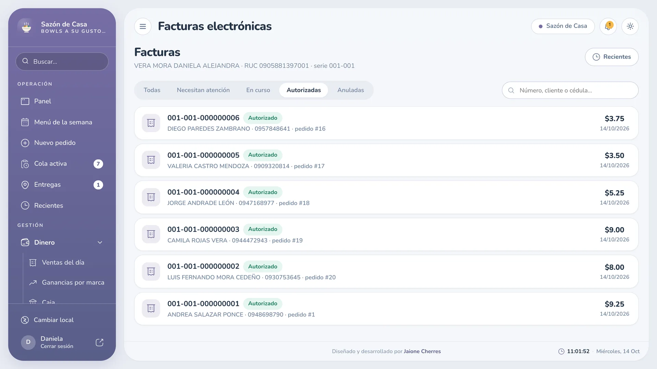
Task: Click Entregas badge showing 1
Action: pyautogui.click(x=98, y=185)
